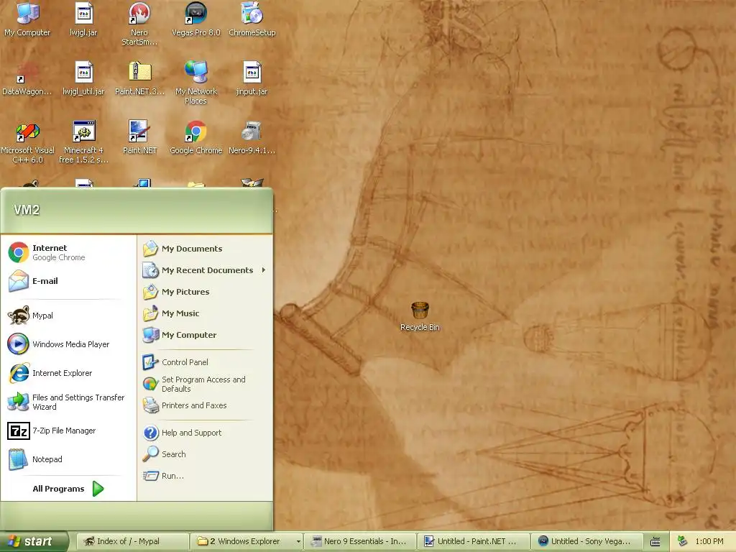This screenshot has height=552, width=736.
Task: Open My Documents in Start menu
Action: coord(205,249)
